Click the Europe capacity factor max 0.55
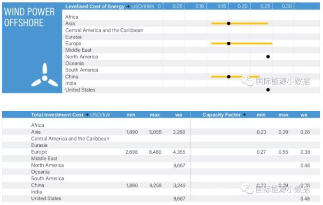 (283, 152)
